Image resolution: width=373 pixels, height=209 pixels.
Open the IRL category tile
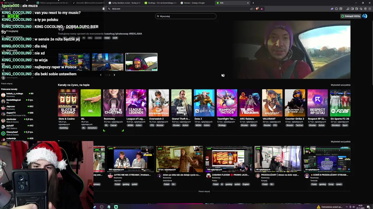pyautogui.click(x=91, y=103)
